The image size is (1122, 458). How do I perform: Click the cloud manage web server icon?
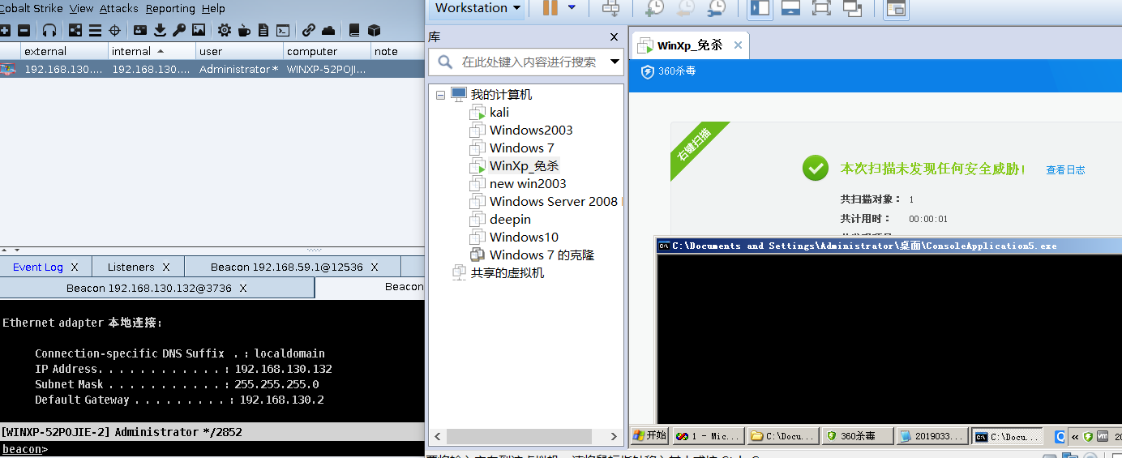click(328, 30)
